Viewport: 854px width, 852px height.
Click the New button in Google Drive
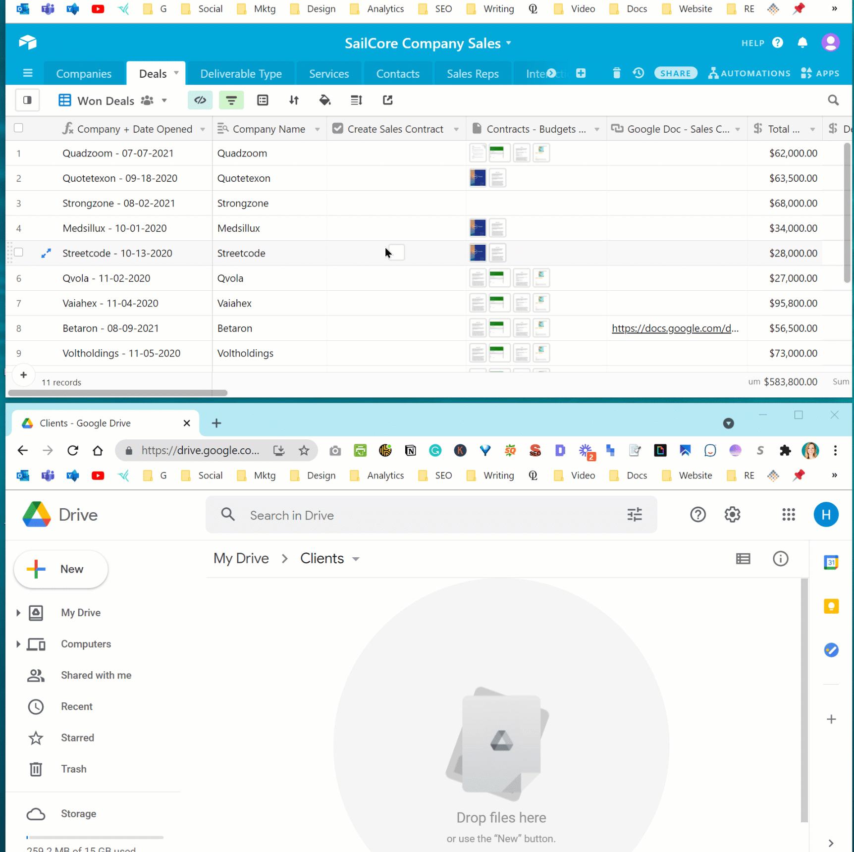tap(60, 569)
